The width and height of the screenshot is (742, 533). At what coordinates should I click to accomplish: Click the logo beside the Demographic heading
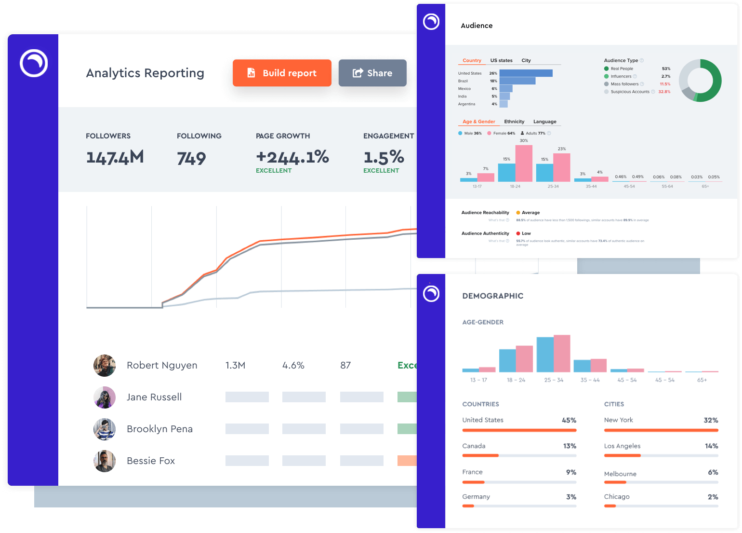[431, 293]
